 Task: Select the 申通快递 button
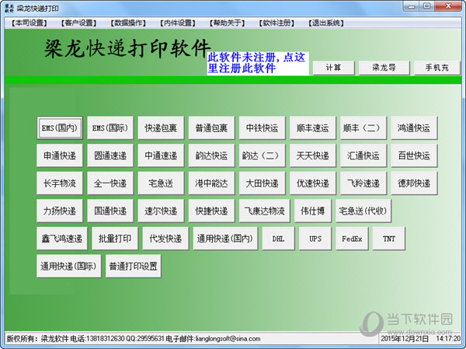[x=60, y=155]
